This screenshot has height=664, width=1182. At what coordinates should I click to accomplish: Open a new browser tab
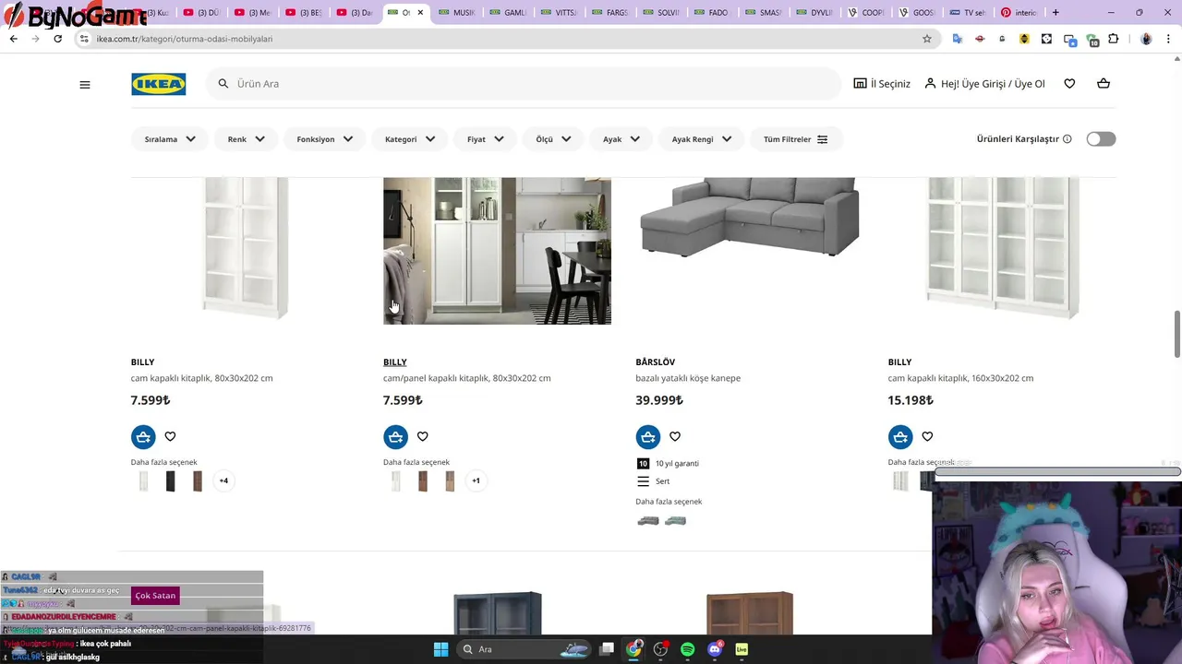click(1055, 13)
